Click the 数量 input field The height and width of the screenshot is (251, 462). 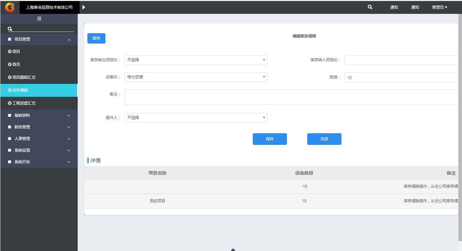(401, 77)
